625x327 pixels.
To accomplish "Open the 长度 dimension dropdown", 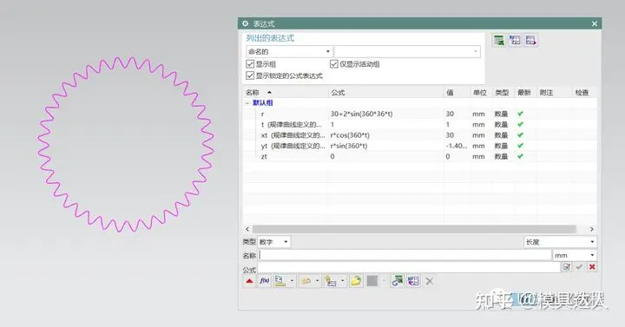I will coord(560,242).
